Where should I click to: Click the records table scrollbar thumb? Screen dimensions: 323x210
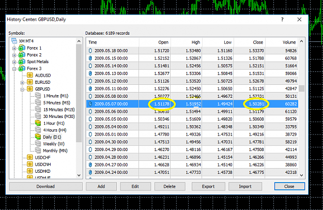click(301, 88)
